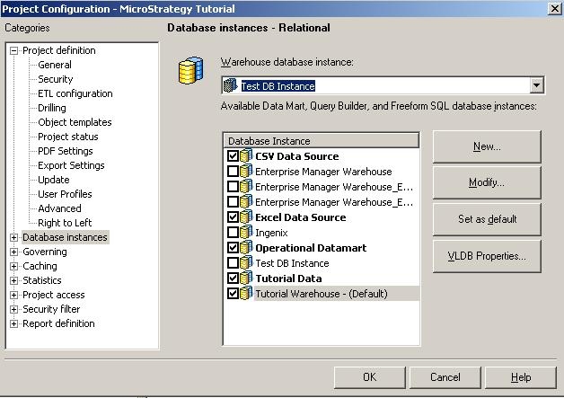Uncheck the CSV Data Source checkbox
The height and width of the screenshot is (398, 564).
234,156
